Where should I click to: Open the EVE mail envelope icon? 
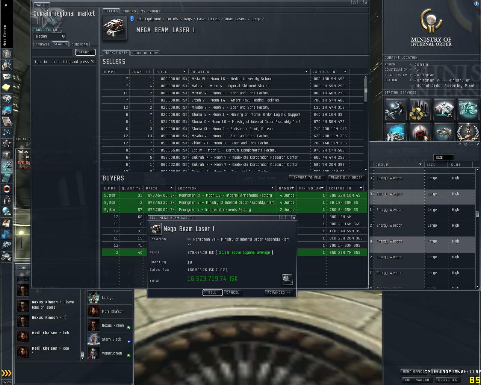click(7, 76)
